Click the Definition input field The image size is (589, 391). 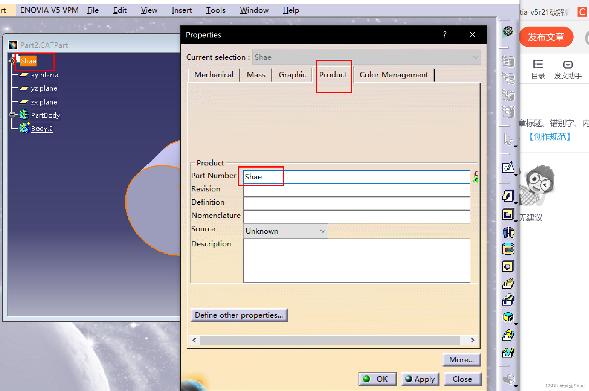point(356,204)
